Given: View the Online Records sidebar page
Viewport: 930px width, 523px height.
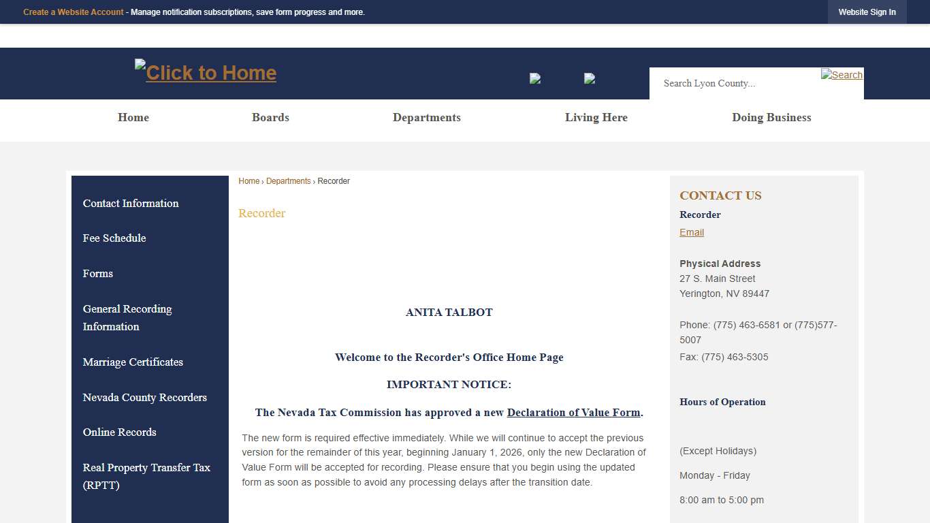Looking at the screenshot, I should 119,432.
